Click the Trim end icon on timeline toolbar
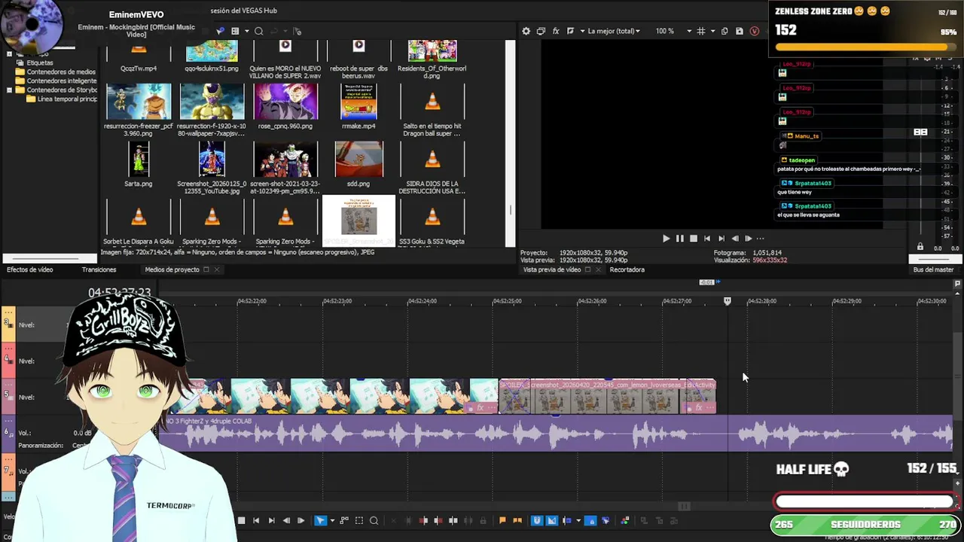 tap(438, 520)
